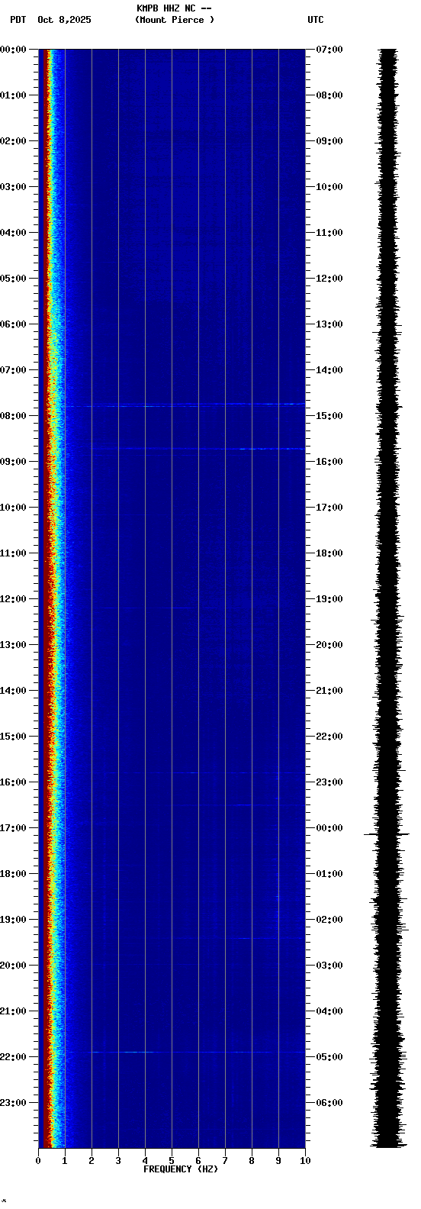Click the 03:00 PDT time label
The image size is (421, 1209).
coord(14,187)
